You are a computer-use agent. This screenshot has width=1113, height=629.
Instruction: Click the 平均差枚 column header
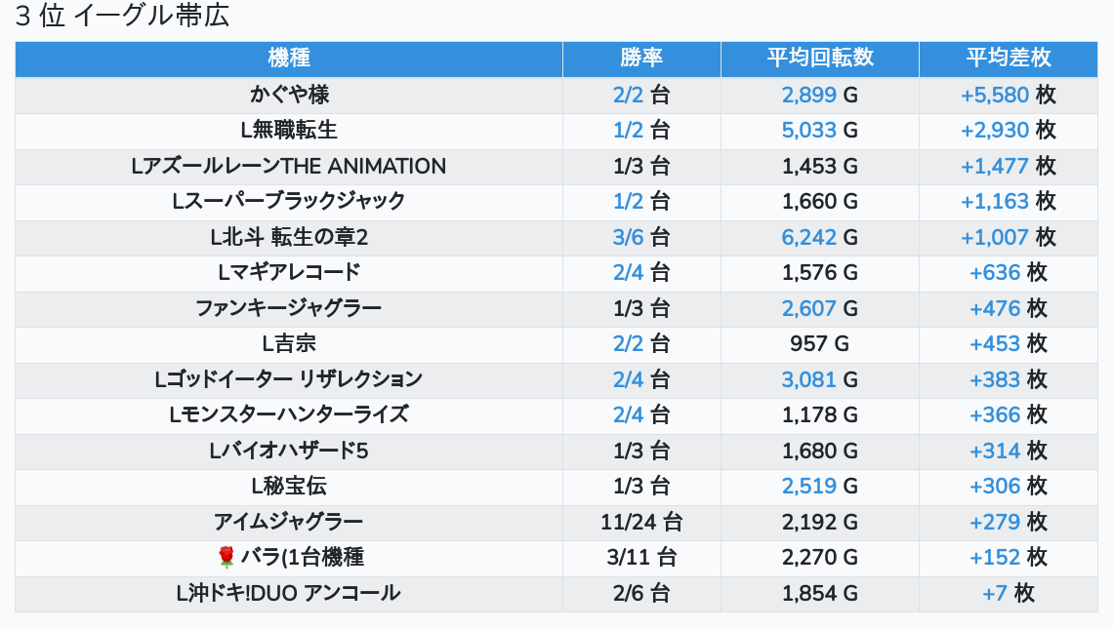[x=1008, y=59]
